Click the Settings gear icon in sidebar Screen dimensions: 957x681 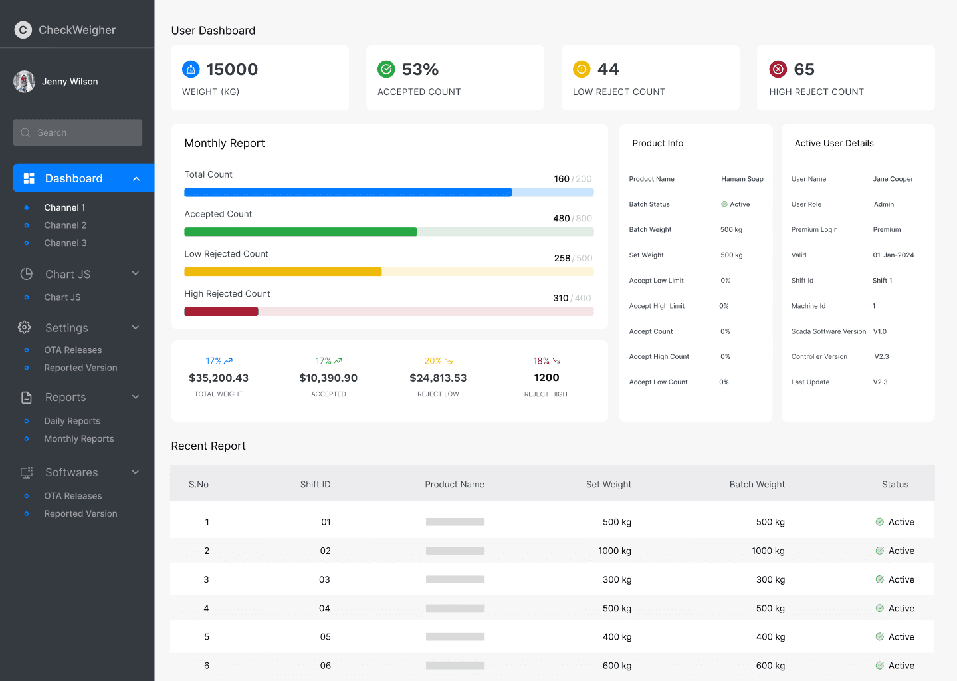(x=25, y=327)
